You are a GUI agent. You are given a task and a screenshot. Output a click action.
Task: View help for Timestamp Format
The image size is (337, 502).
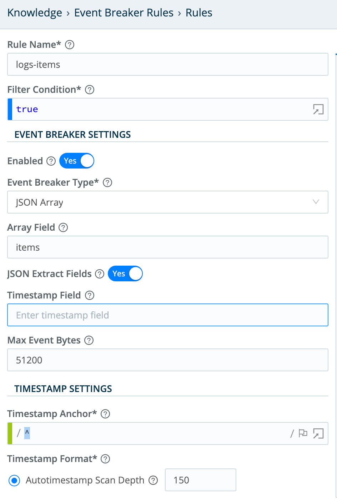click(105, 459)
